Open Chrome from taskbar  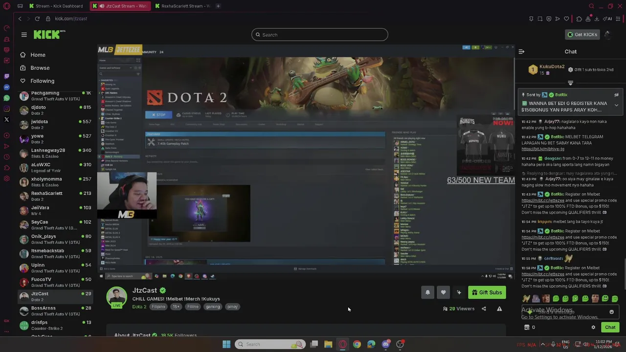[357, 344]
